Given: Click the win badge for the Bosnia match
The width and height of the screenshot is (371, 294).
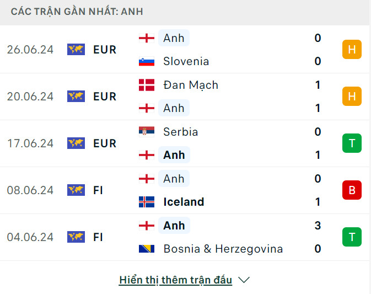Looking at the screenshot, I should (x=352, y=237).
